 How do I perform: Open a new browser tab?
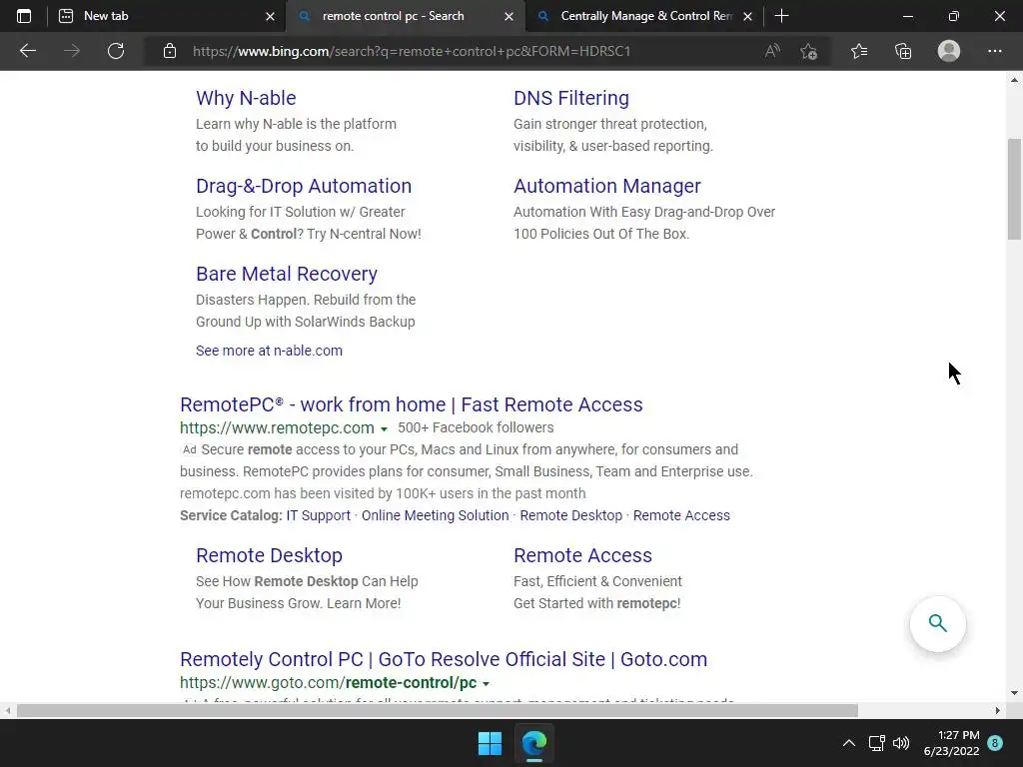[781, 16]
